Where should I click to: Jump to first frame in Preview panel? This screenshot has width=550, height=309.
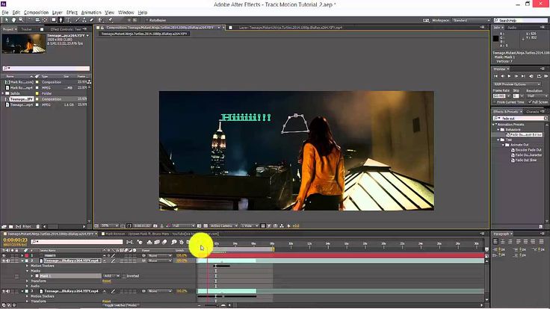(495, 76)
